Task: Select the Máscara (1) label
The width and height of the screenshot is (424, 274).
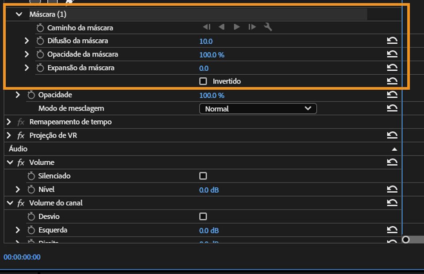Action: coord(48,14)
